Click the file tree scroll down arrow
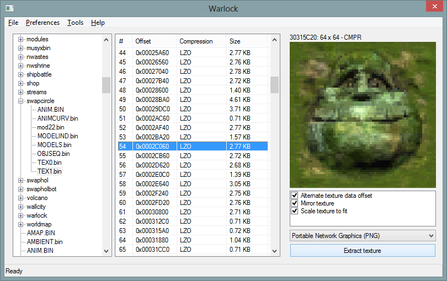The height and width of the screenshot is (281, 447). point(106,251)
